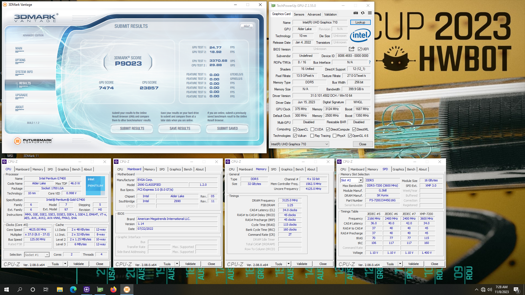The height and width of the screenshot is (295, 525).
Task: Toggle the OpenCL checkbox
Action: pyautogui.click(x=295, y=129)
